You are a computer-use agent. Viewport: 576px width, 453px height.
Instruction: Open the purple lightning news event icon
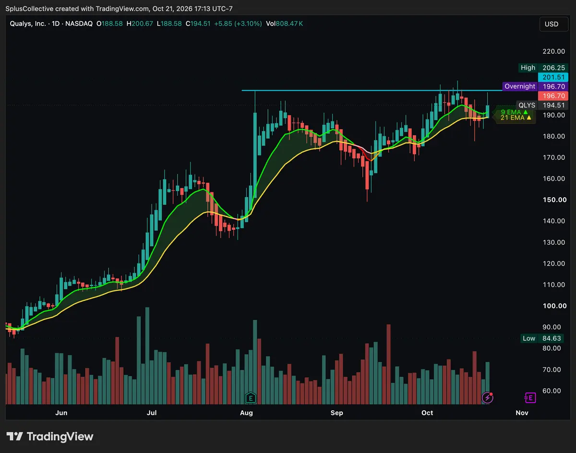point(488,397)
